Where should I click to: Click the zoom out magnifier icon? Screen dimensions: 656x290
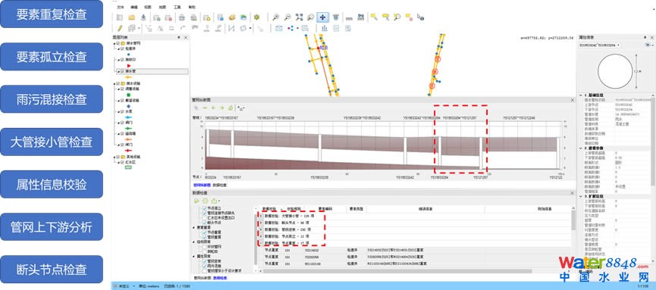click(287, 17)
